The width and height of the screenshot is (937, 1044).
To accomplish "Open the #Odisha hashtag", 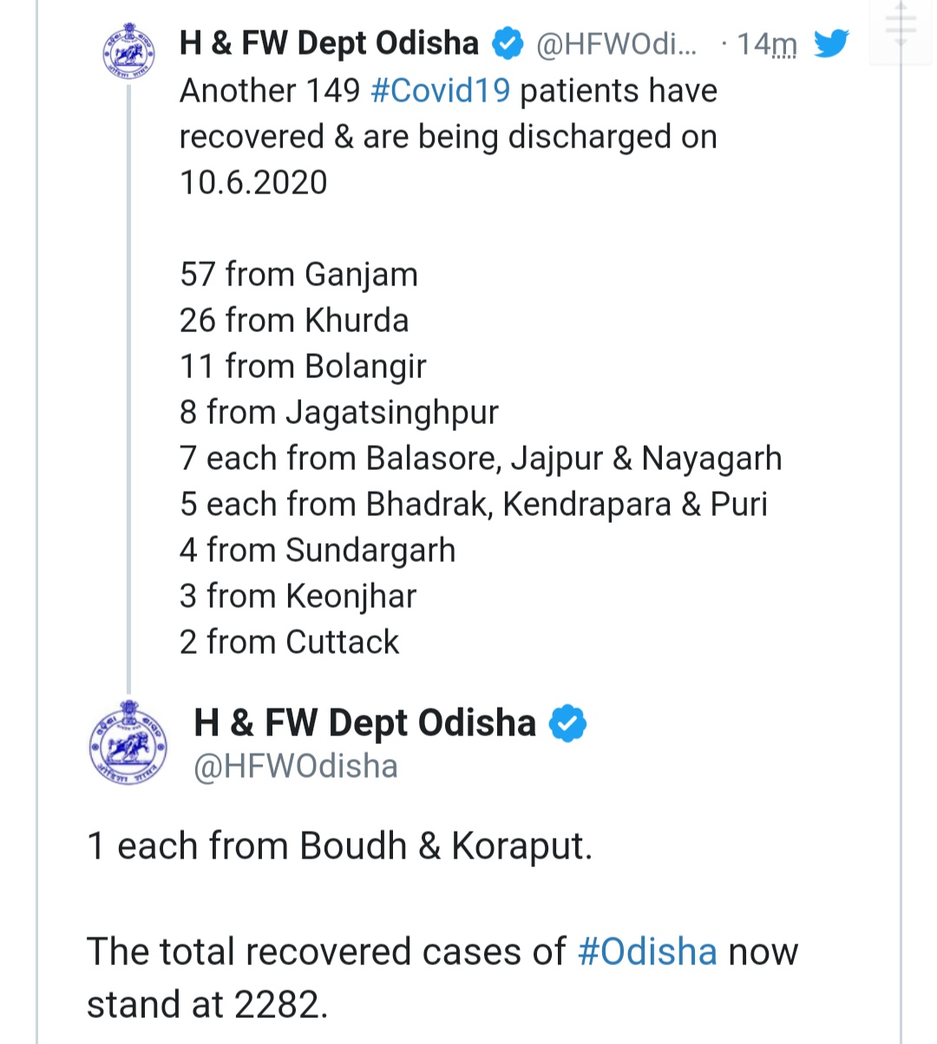I will [647, 952].
